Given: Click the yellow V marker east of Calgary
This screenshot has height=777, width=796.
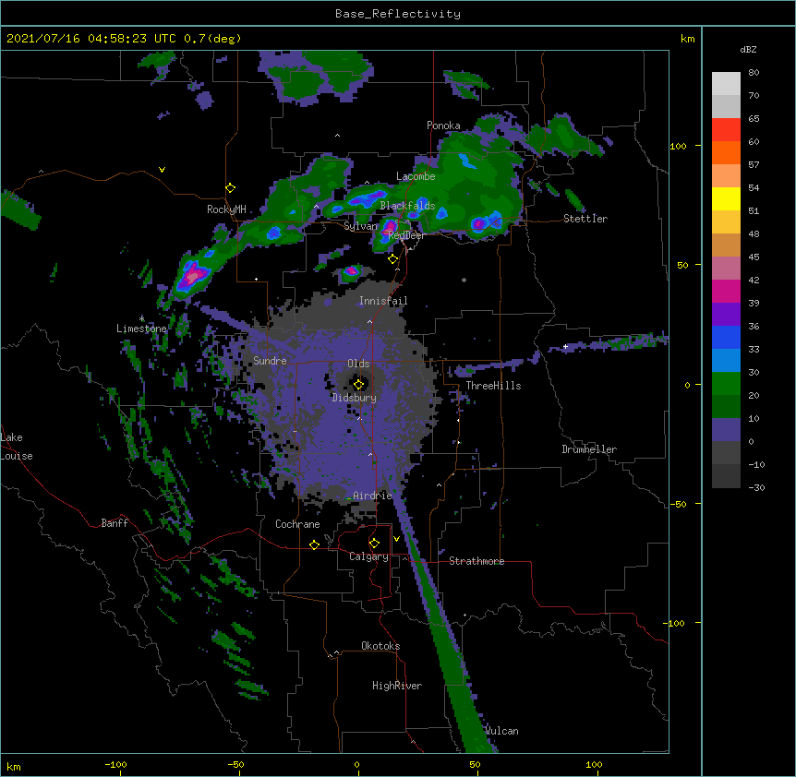Looking at the screenshot, I should pyautogui.click(x=396, y=539).
